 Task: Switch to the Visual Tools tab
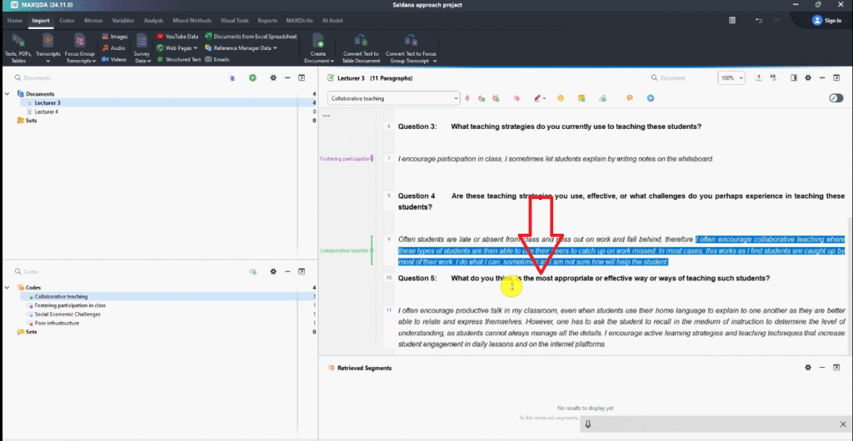tap(234, 19)
